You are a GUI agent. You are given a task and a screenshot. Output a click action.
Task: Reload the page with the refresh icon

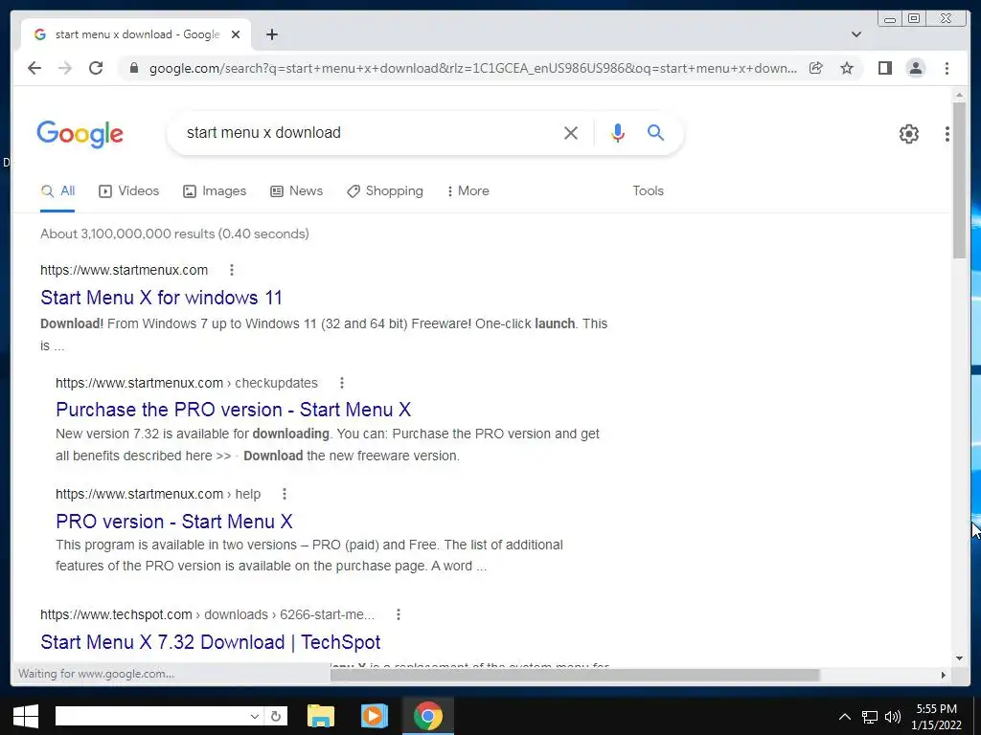(96, 68)
